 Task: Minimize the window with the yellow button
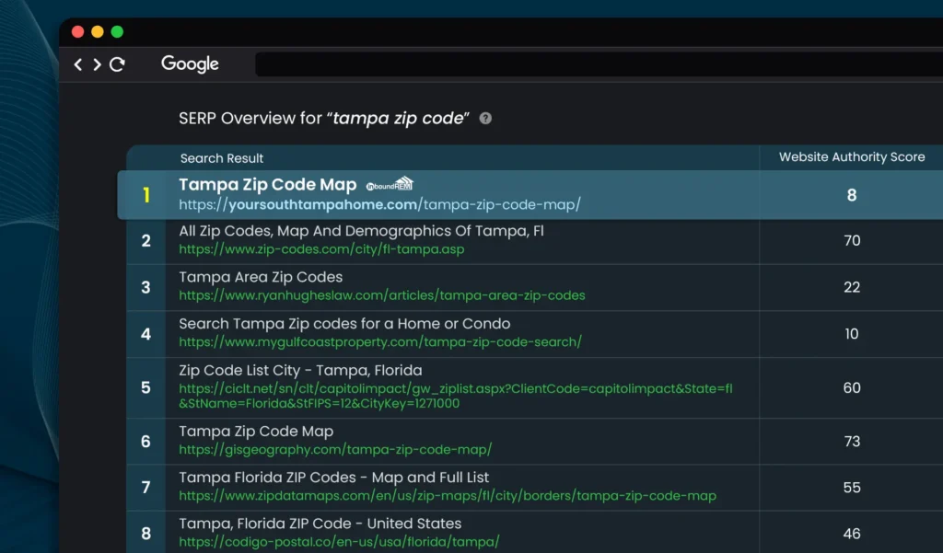98,32
